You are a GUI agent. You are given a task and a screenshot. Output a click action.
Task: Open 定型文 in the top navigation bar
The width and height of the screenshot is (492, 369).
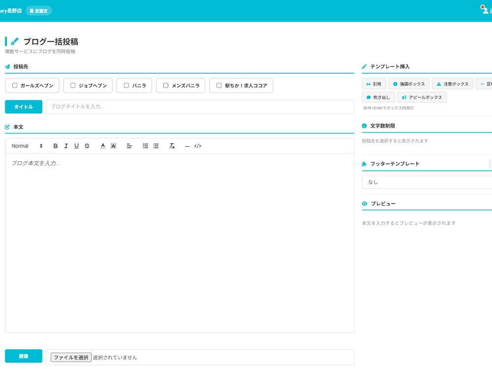38,10
